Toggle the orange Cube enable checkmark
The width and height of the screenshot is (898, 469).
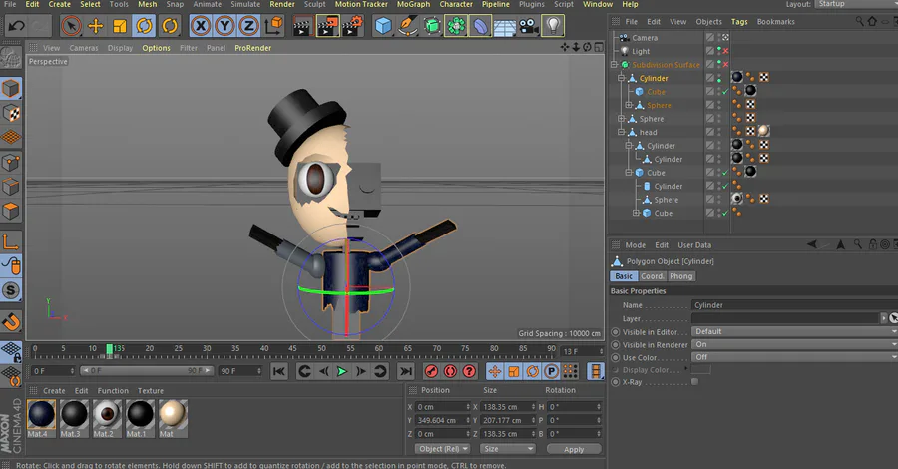(x=725, y=92)
